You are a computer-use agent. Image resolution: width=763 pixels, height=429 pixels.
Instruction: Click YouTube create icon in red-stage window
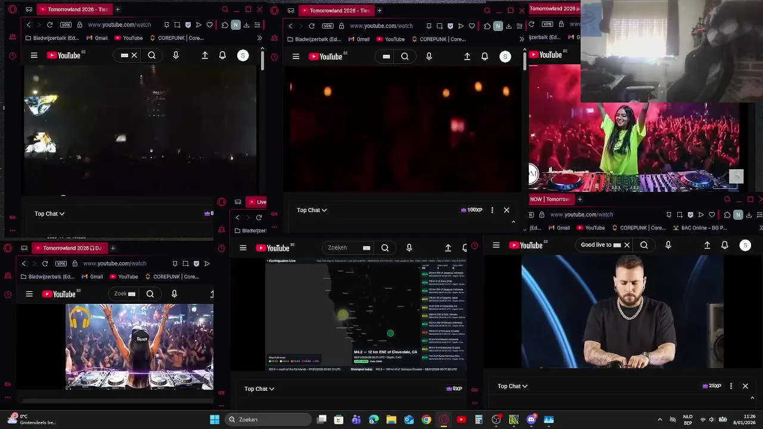tap(467, 57)
